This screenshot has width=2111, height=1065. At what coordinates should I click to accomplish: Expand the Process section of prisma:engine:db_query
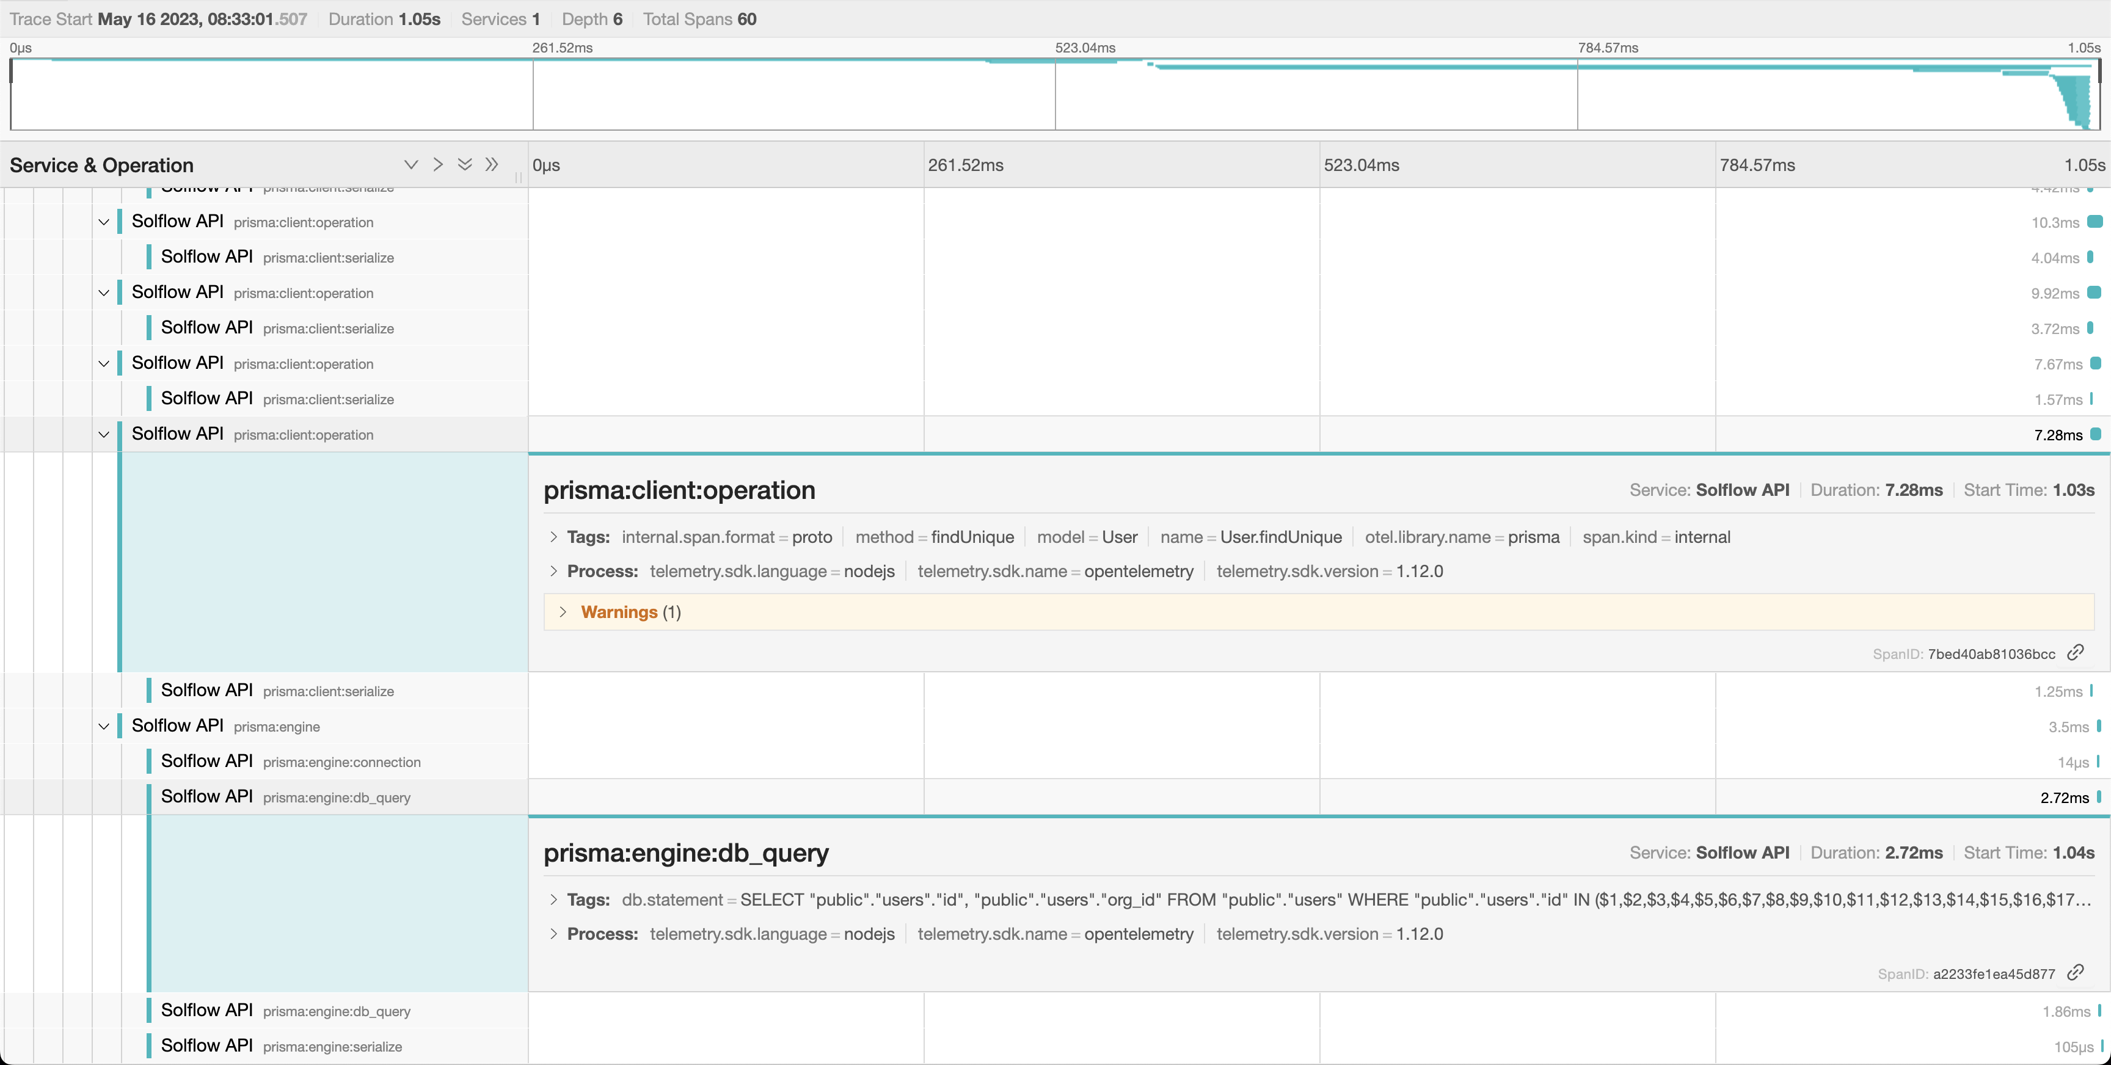pyautogui.click(x=553, y=934)
